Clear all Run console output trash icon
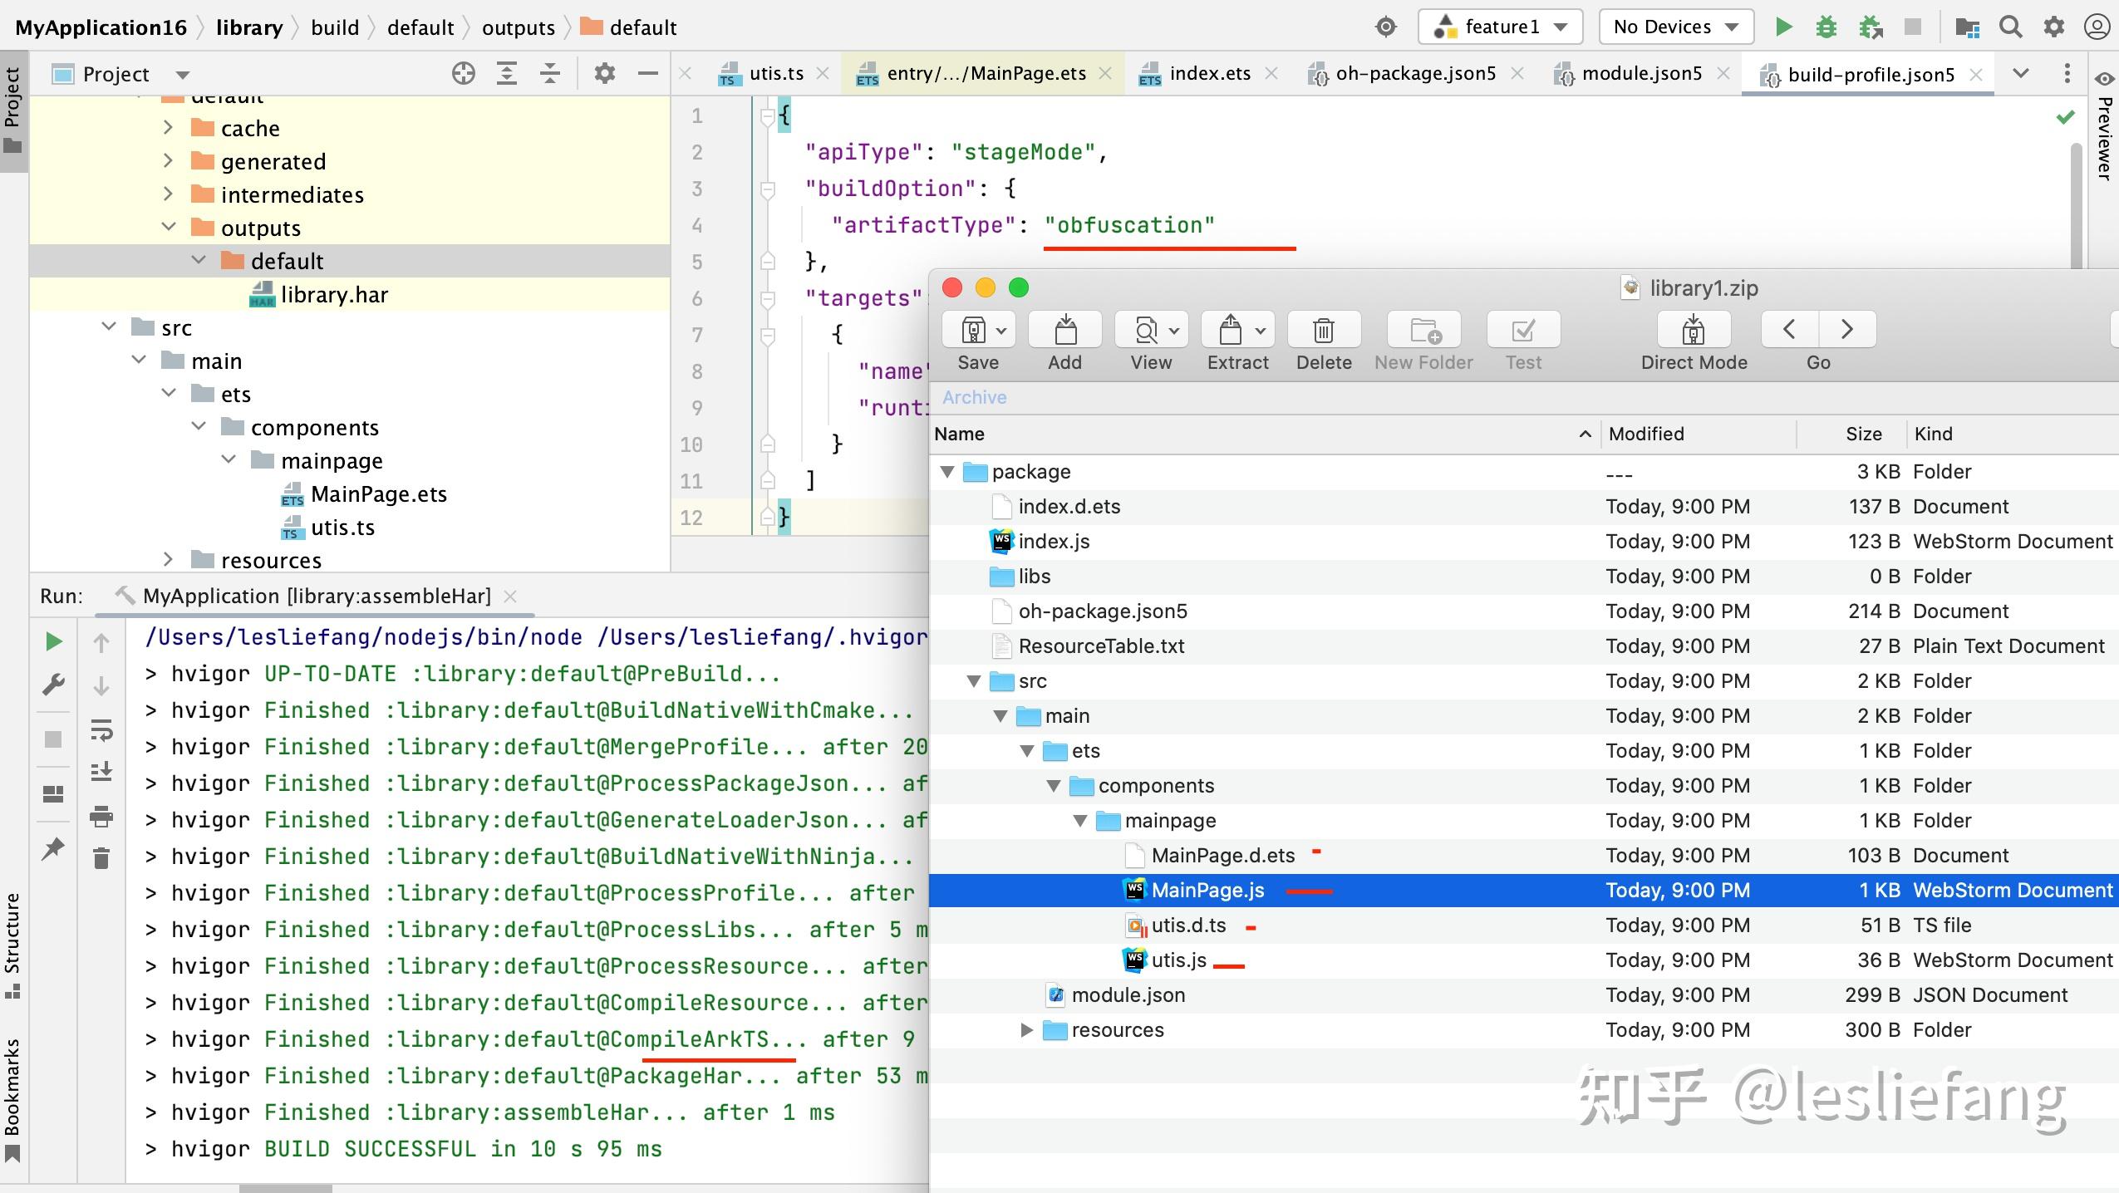The height and width of the screenshot is (1193, 2119). coord(101,858)
